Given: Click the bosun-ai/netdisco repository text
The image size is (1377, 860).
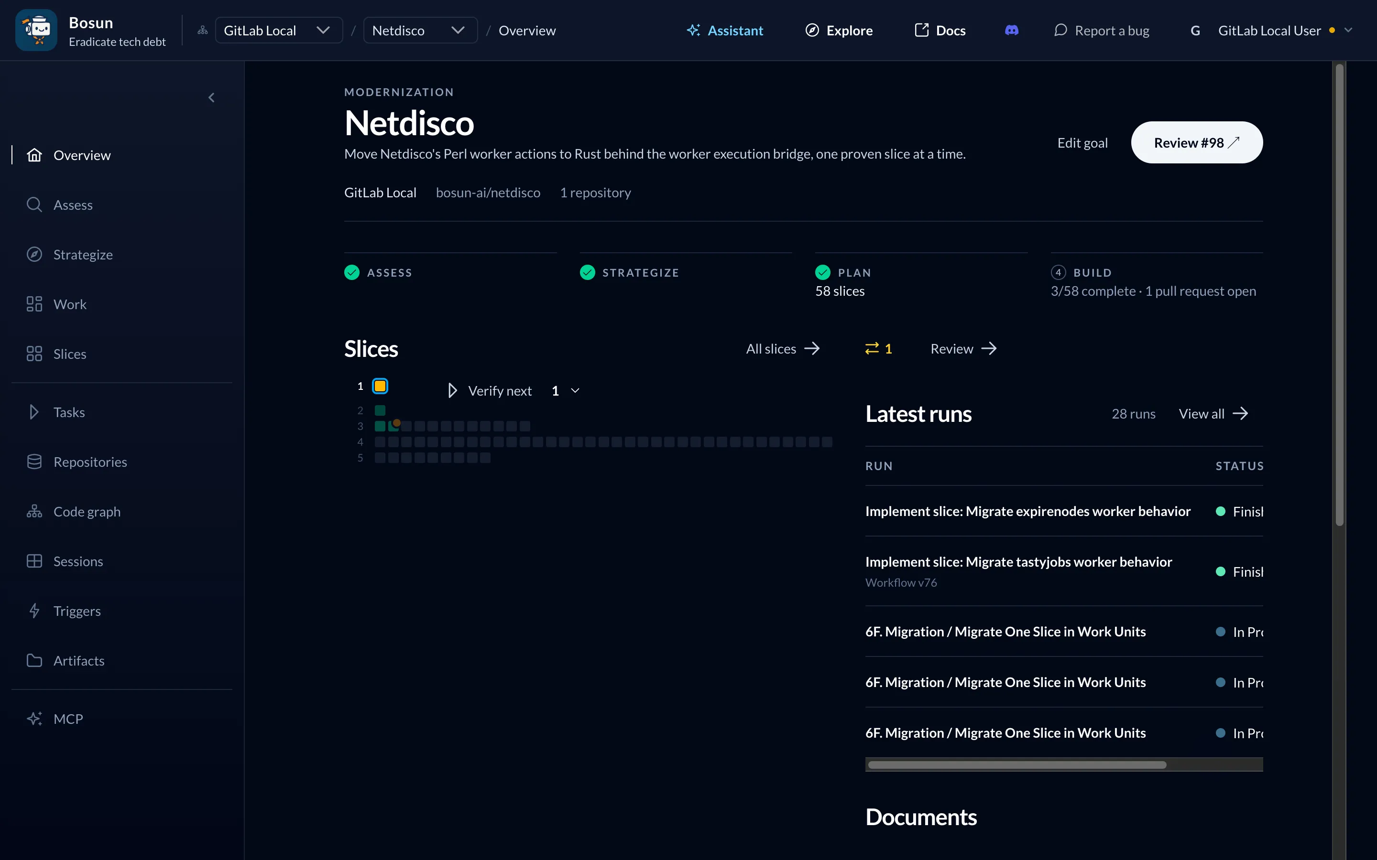Looking at the screenshot, I should tap(488, 193).
